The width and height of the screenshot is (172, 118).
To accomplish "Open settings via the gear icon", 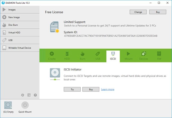I will (23, 95).
